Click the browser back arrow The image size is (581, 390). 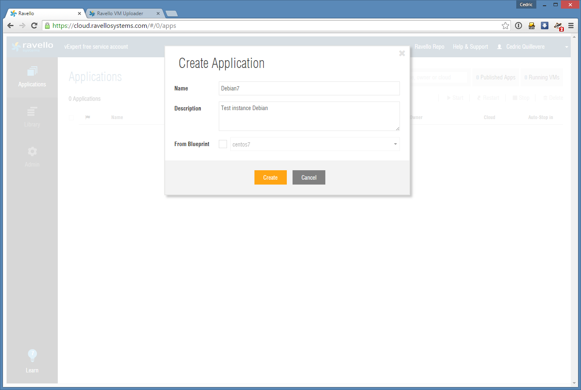click(11, 26)
